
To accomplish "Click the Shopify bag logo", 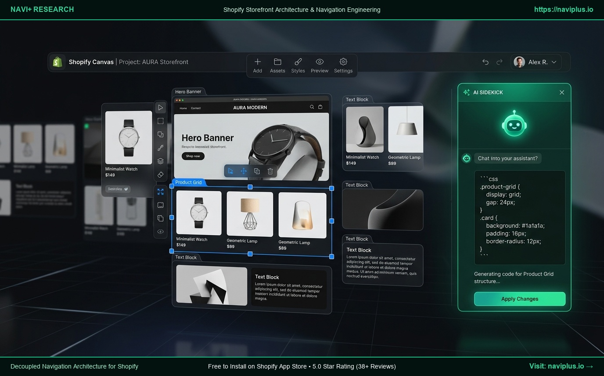I will (57, 62).
